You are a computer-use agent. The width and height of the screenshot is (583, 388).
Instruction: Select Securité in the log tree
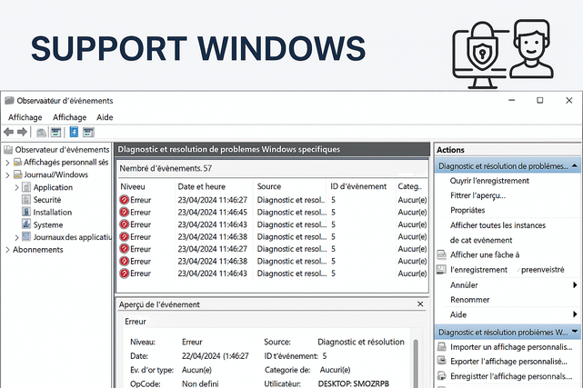tap(47, 200)
